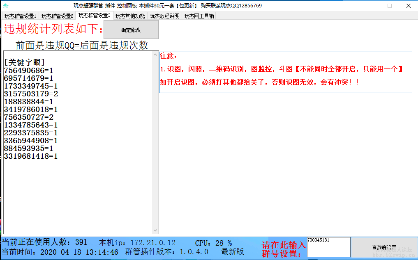The image size is (418, 260).
Task: Open the 玩杰教程说明 tab
Action: click(164, 16)
